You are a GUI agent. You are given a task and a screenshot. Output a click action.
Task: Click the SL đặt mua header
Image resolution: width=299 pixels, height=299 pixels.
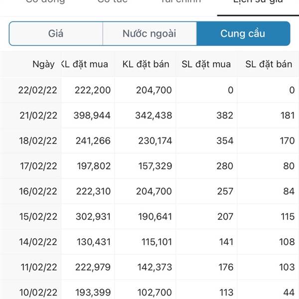tap(206, 64)
